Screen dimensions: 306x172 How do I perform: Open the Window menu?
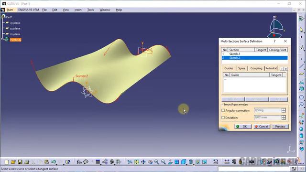click(x=105, y=10)
